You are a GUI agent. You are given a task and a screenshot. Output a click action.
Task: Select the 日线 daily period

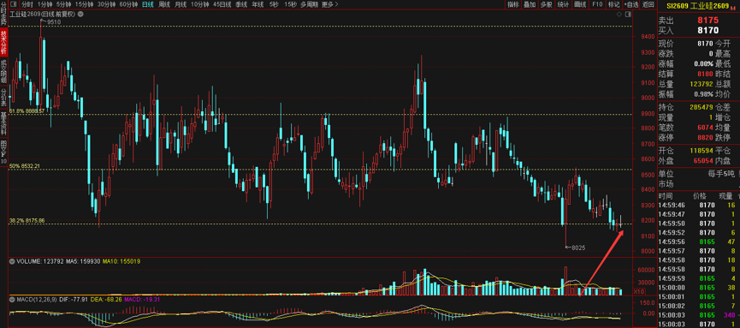(x=148, y=5)
